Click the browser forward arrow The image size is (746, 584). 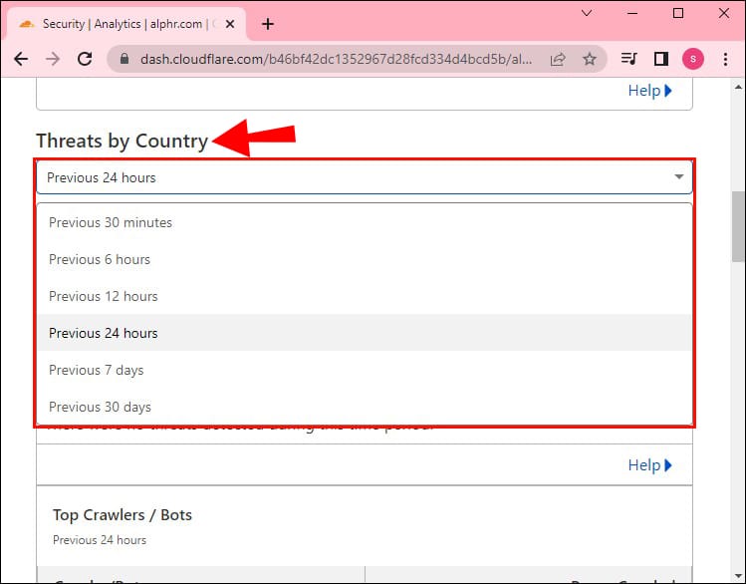(x=53, y=60)
